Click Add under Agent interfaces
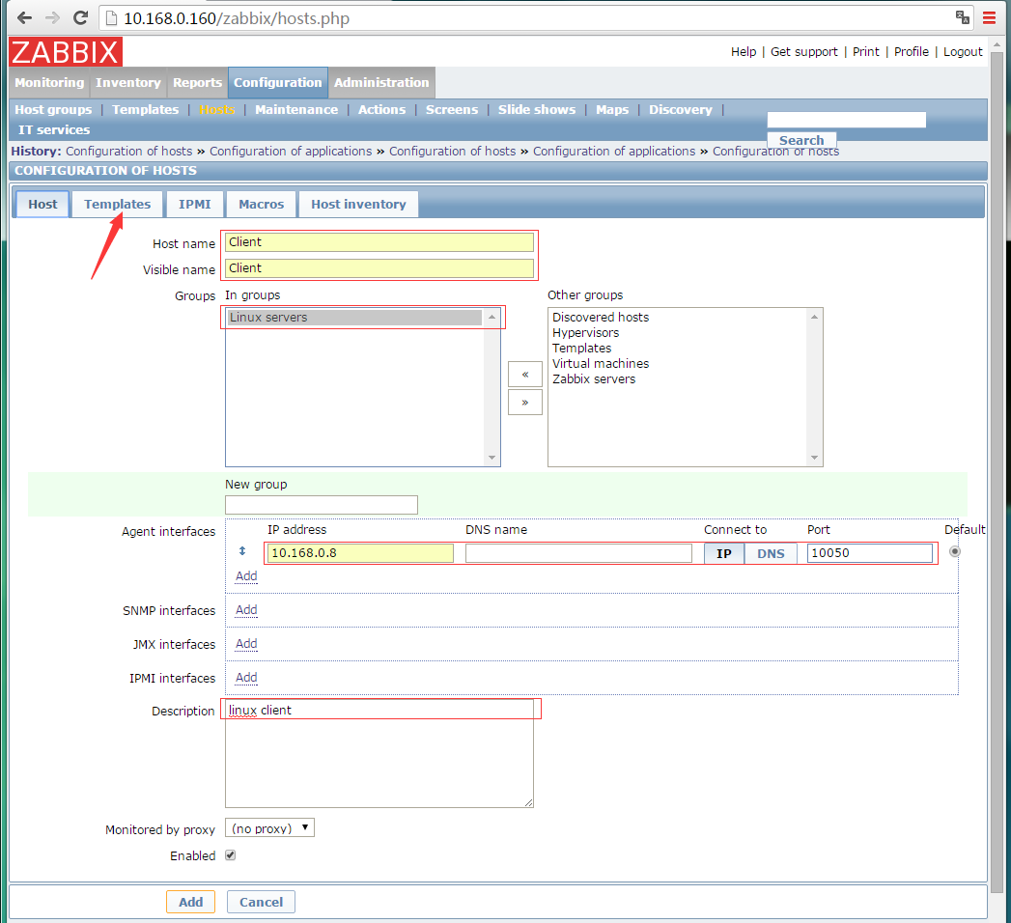Viewport: 1011px width, 923px height. coord(246,576)
